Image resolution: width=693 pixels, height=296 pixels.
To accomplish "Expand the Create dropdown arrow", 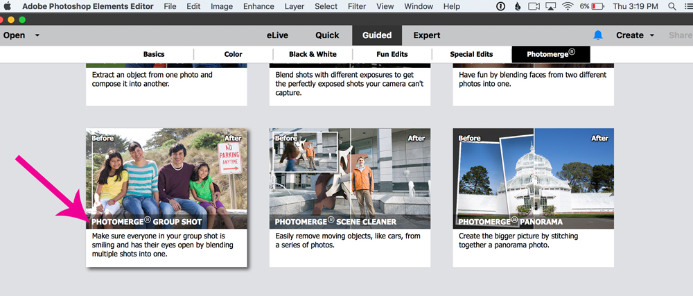I will (652, 35).
